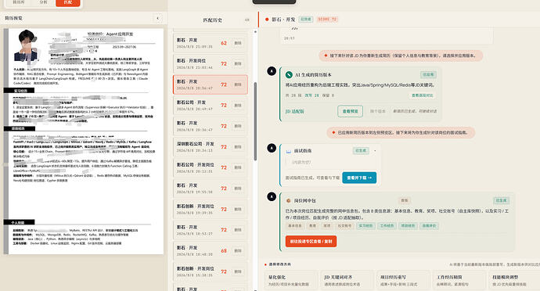
Task: Select the 社交账号 tag
Action: click(x=344, y=226)
